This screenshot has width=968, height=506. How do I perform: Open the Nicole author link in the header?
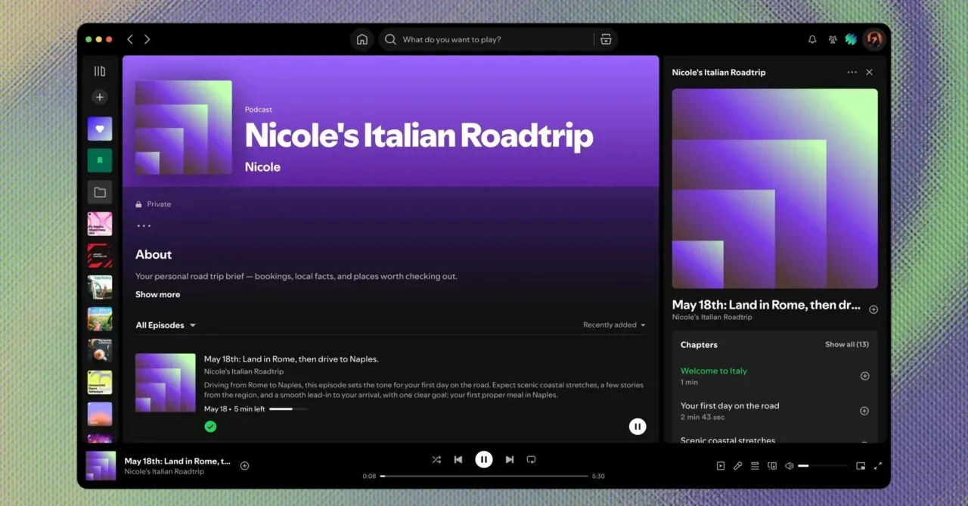click(x=262, y=166)
